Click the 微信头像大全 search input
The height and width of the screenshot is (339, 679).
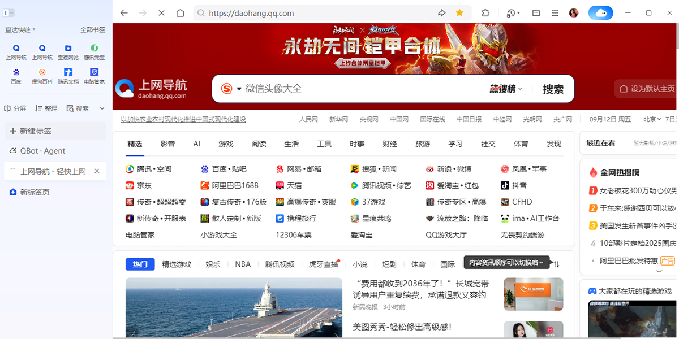click(x=362, y=89)
